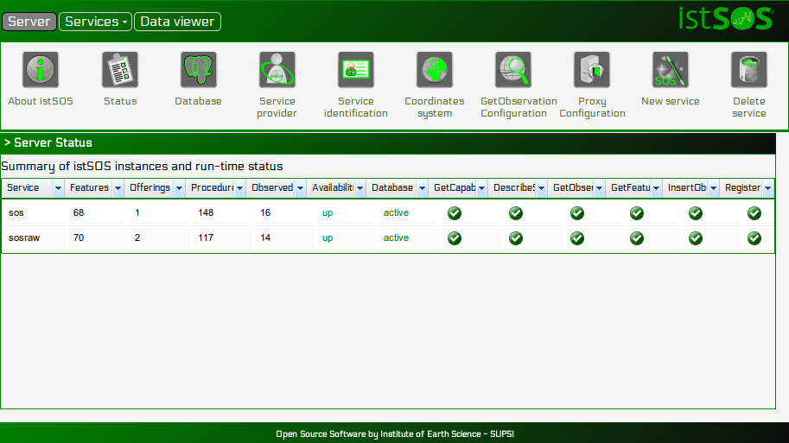The height and width of the screenshot is (443, 789).
Task: Open the Service provider icon
Action: click(x=277, y=69)
